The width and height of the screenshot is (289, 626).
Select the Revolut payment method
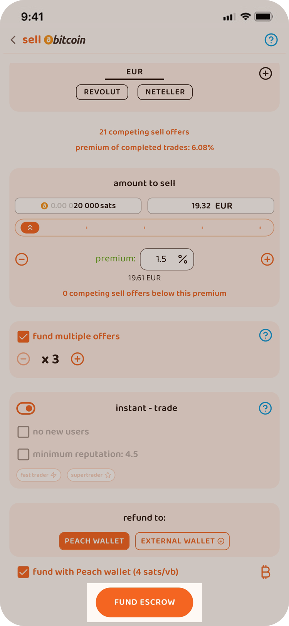click(102, 92)
